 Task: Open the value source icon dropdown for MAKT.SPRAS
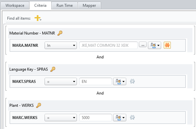(x=119, y=82)
